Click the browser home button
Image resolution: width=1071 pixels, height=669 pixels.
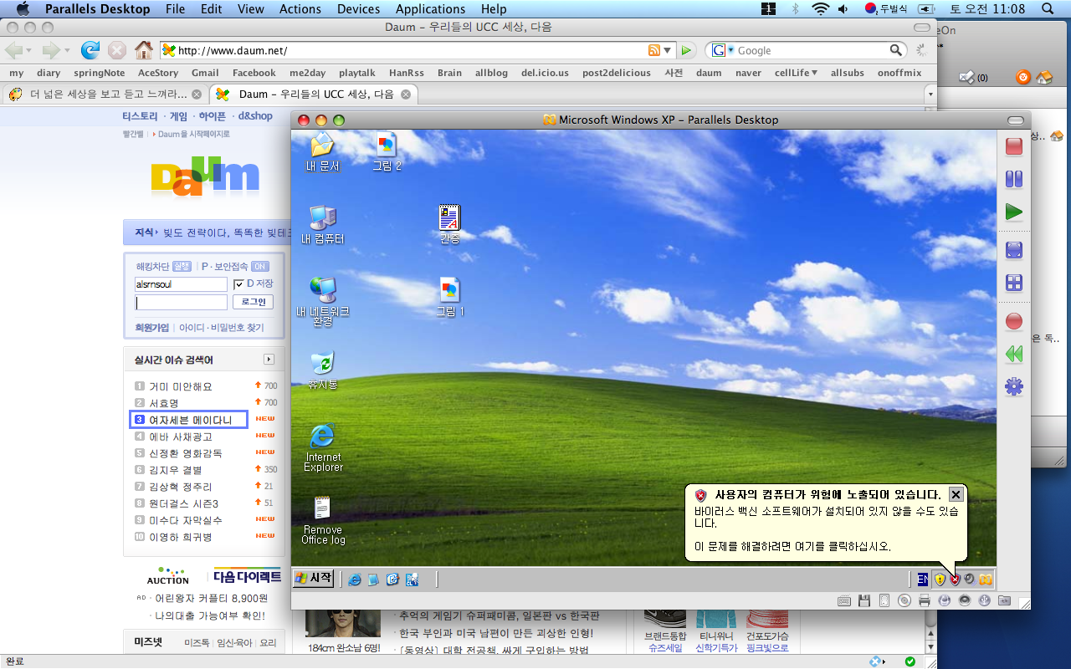[144, 50]
